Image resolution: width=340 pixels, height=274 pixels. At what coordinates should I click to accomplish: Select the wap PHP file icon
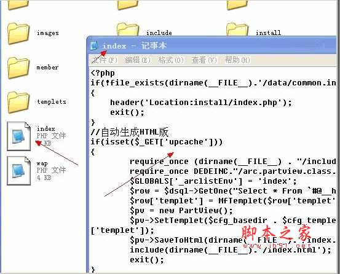coord(19,171)
